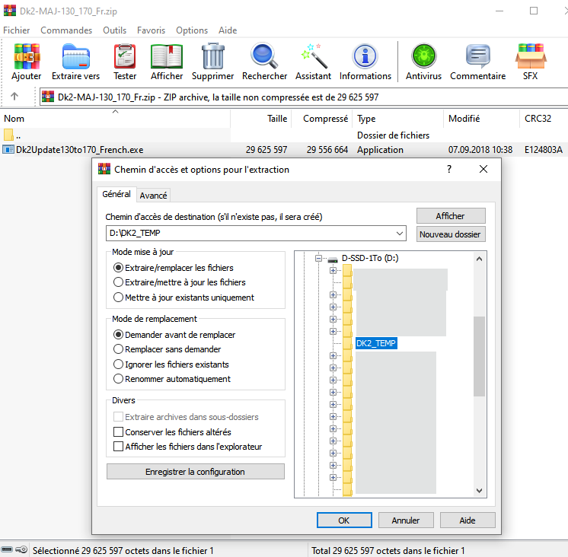Click the parent folder '..' icon

[8, 135]
